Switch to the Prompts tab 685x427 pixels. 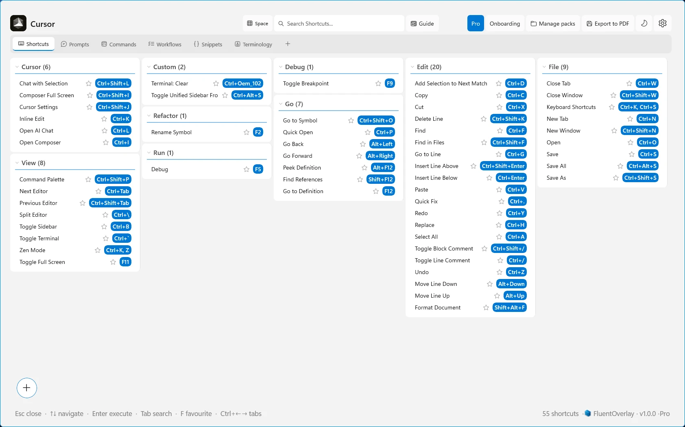click(75, 44)
